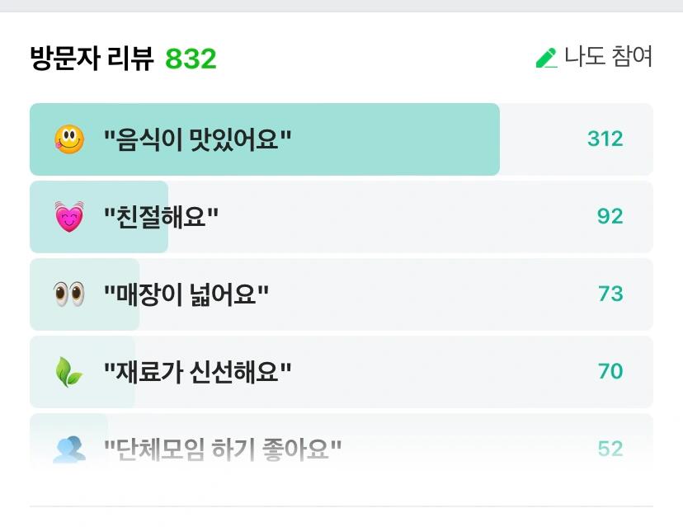
Task: Click the faded 52 count
Action: pos(610,449)
